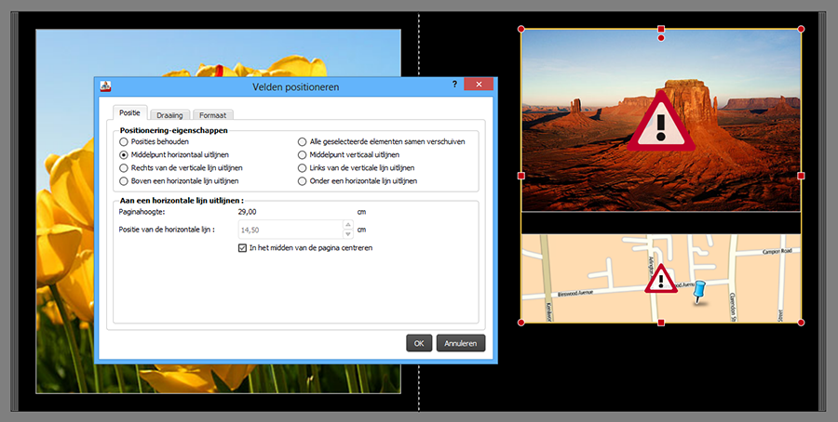Viewport: 838px width, 422px height.
Task: Click the round rotation handle above desert photo
Action: (661, 38)
